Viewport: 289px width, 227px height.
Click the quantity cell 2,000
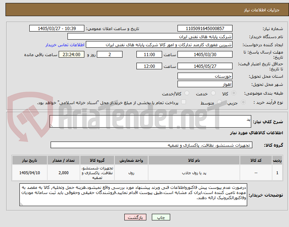[63, 173]
